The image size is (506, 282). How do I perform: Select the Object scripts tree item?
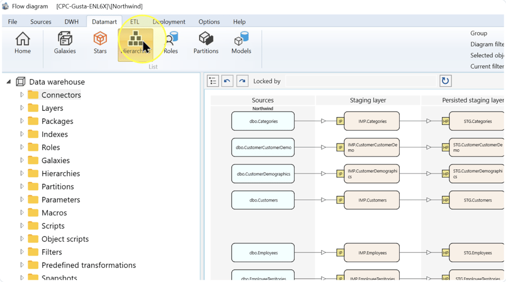(65, 239)
